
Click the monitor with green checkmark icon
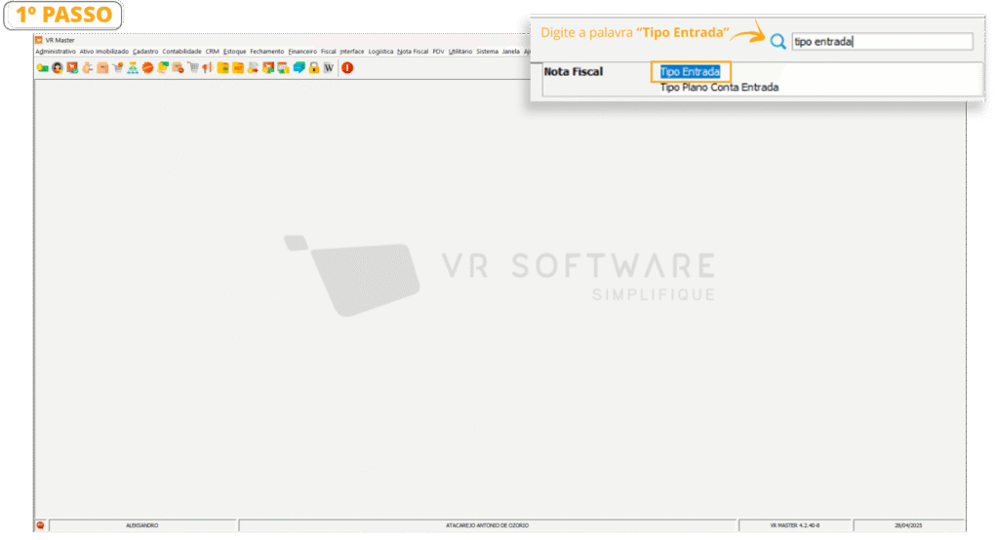click(72, 68)
